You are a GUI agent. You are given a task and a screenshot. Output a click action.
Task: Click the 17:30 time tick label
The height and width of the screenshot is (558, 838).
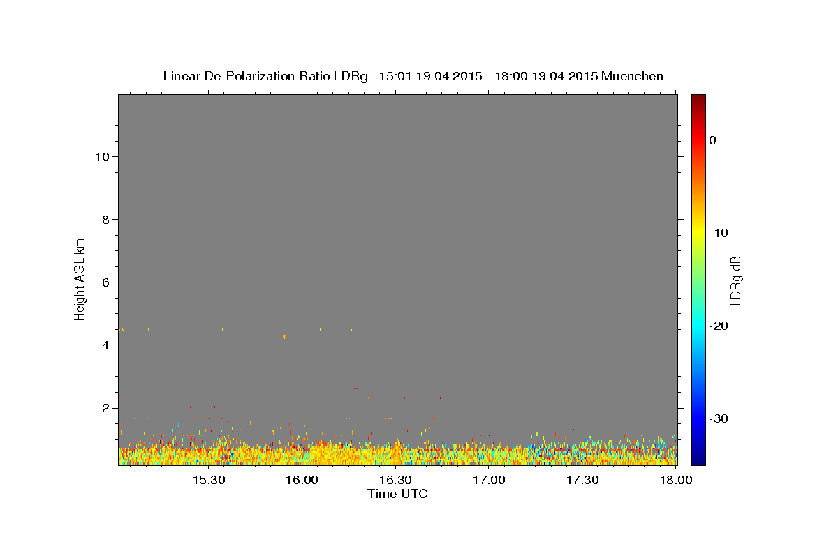point(582,480)
